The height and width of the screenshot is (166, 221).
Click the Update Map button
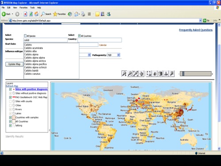[14, 64]
